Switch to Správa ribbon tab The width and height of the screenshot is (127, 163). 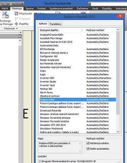click(29, 8)
